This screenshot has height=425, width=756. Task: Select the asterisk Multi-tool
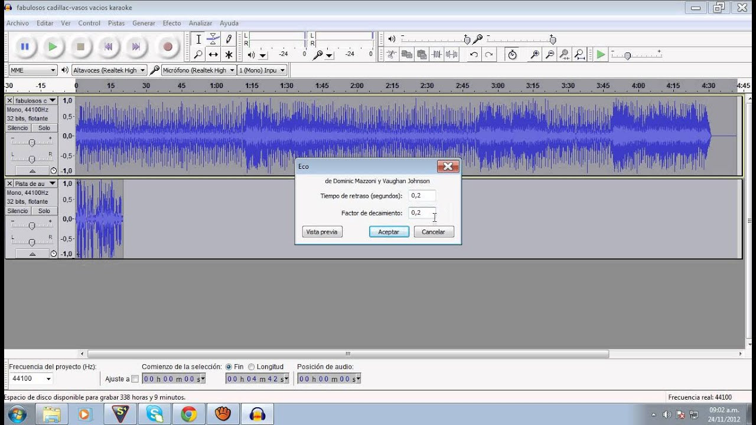pyautogui.click(x=229, y=54)
